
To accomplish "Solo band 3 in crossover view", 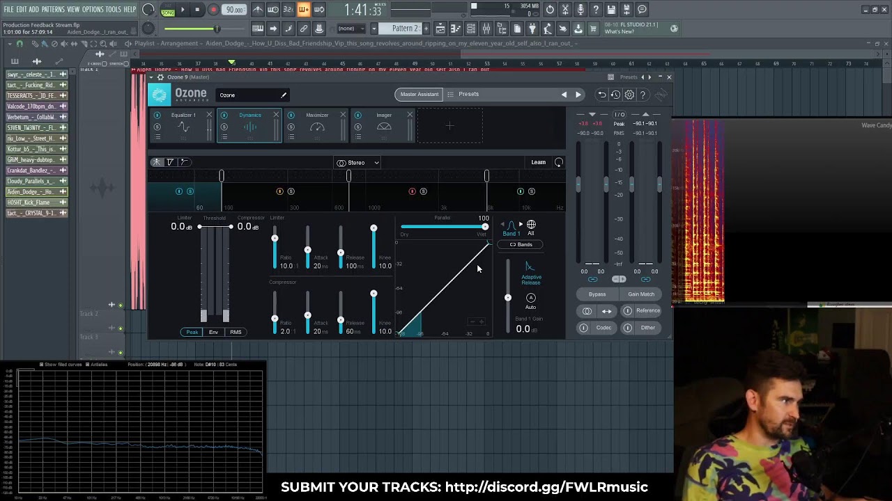I will click(423, 191).
